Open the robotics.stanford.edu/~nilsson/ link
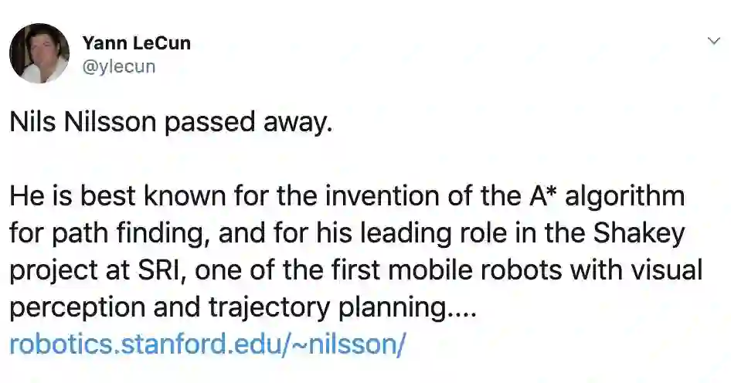Screen dimensions: 731x383 tap(207, 344)
